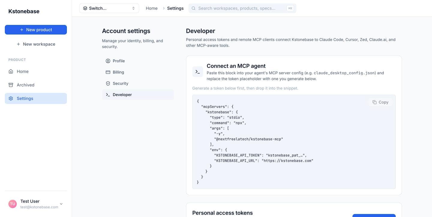This screenshot has width=432, height=217.
Task: Click the stacked layers icon in workspace switcher
Action: [x=85, y=8]
